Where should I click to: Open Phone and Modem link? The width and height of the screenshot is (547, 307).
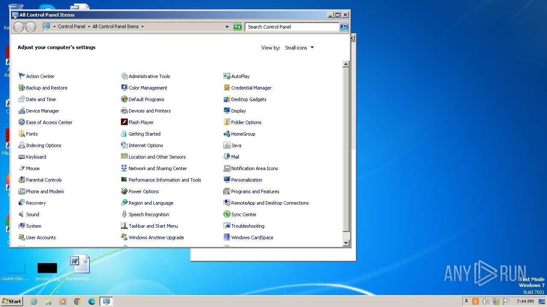(x=45, y=191)
